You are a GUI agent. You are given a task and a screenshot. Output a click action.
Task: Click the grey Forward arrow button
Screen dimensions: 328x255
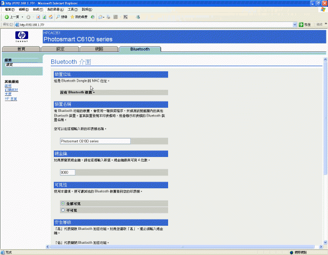(28, 17)
